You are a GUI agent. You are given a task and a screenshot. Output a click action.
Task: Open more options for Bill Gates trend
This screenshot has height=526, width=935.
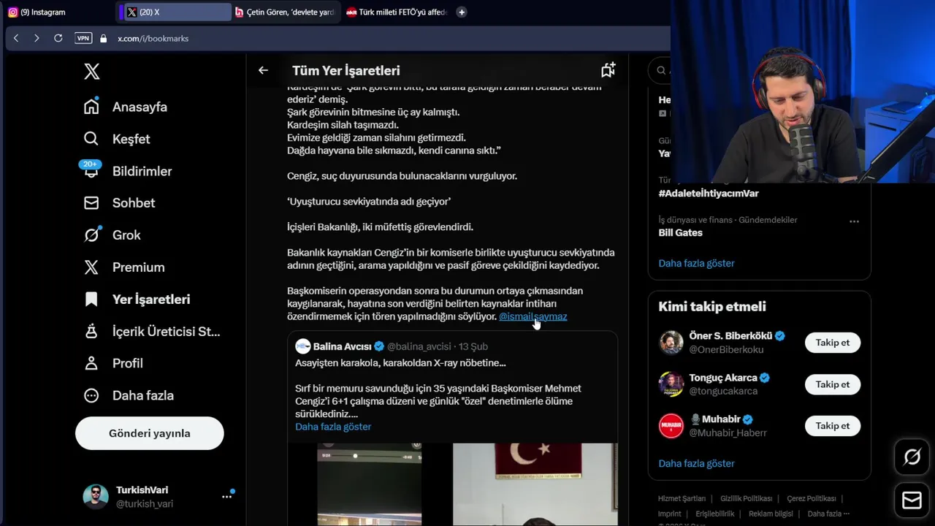click(854, 221)
